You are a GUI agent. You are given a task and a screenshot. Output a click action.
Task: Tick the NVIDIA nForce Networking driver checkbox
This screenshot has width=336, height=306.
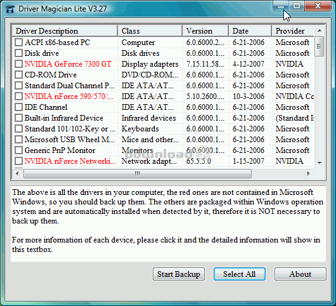pyautogui.click(x=18, y=161)
